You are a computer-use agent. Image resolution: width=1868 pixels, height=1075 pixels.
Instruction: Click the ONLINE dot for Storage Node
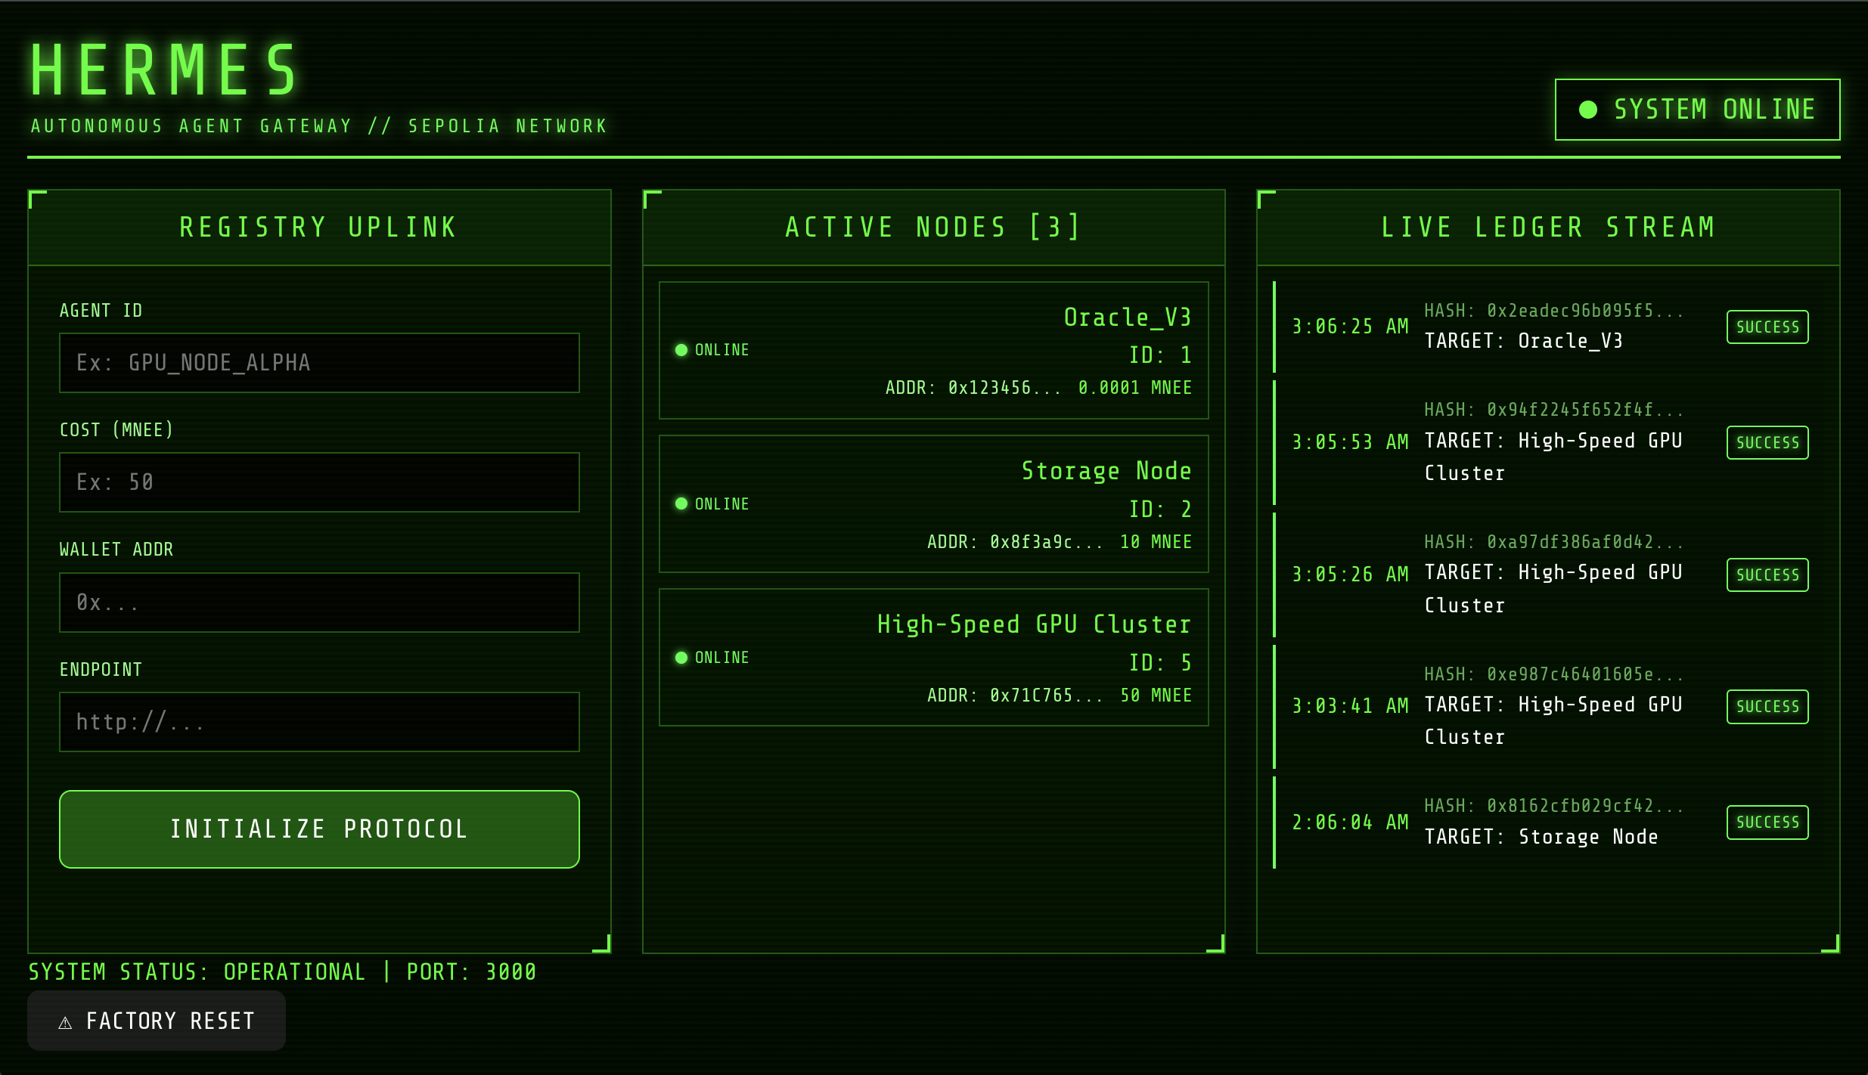[x=683, y=503]
